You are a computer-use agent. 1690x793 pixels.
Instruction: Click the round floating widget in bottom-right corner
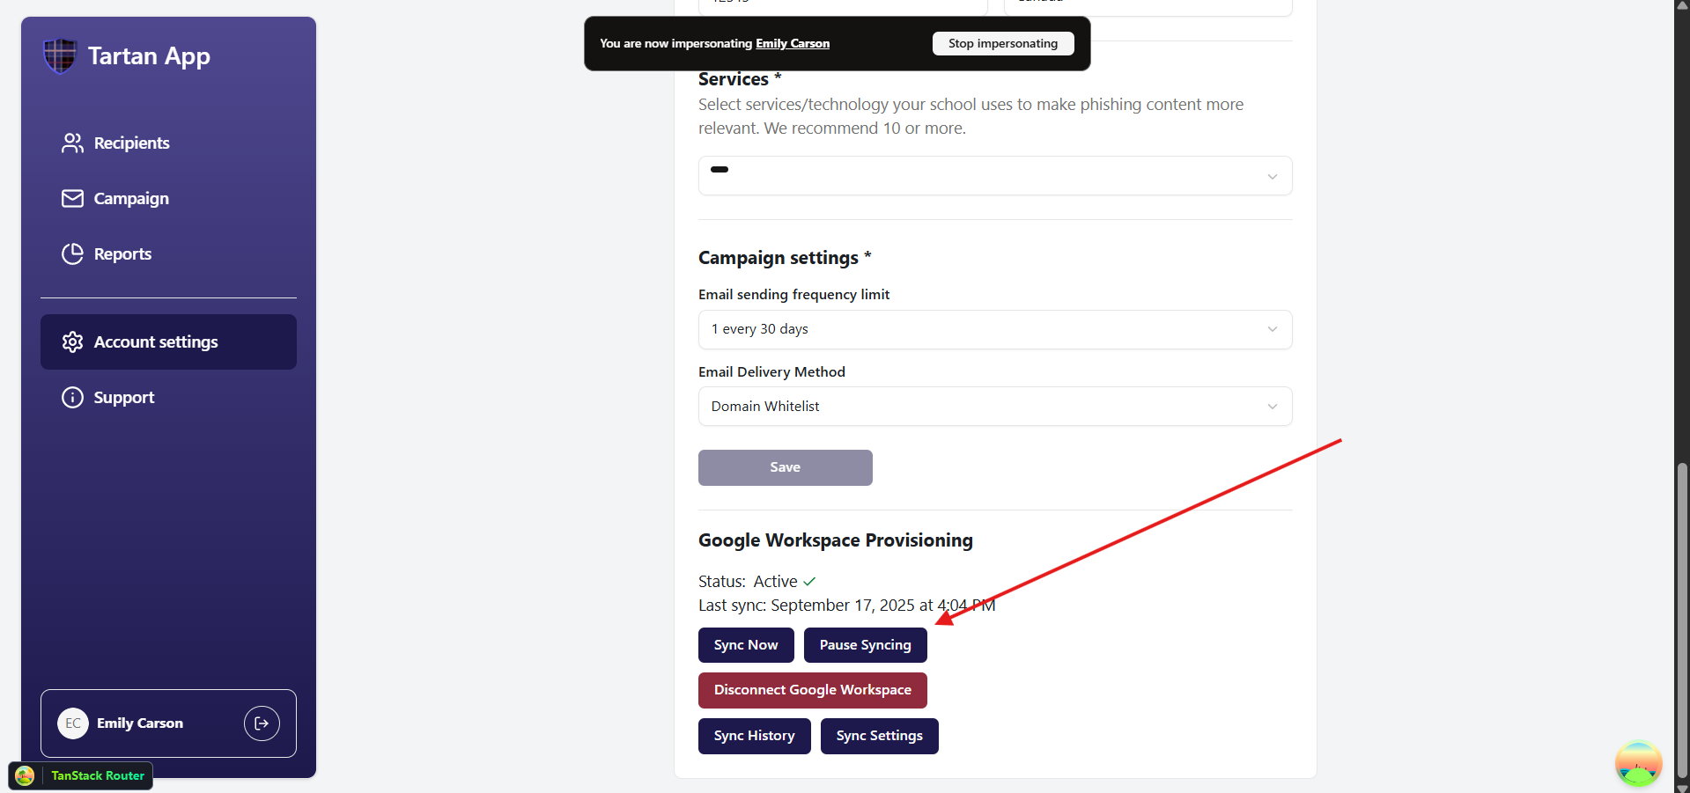click(x=1638, y=763)
